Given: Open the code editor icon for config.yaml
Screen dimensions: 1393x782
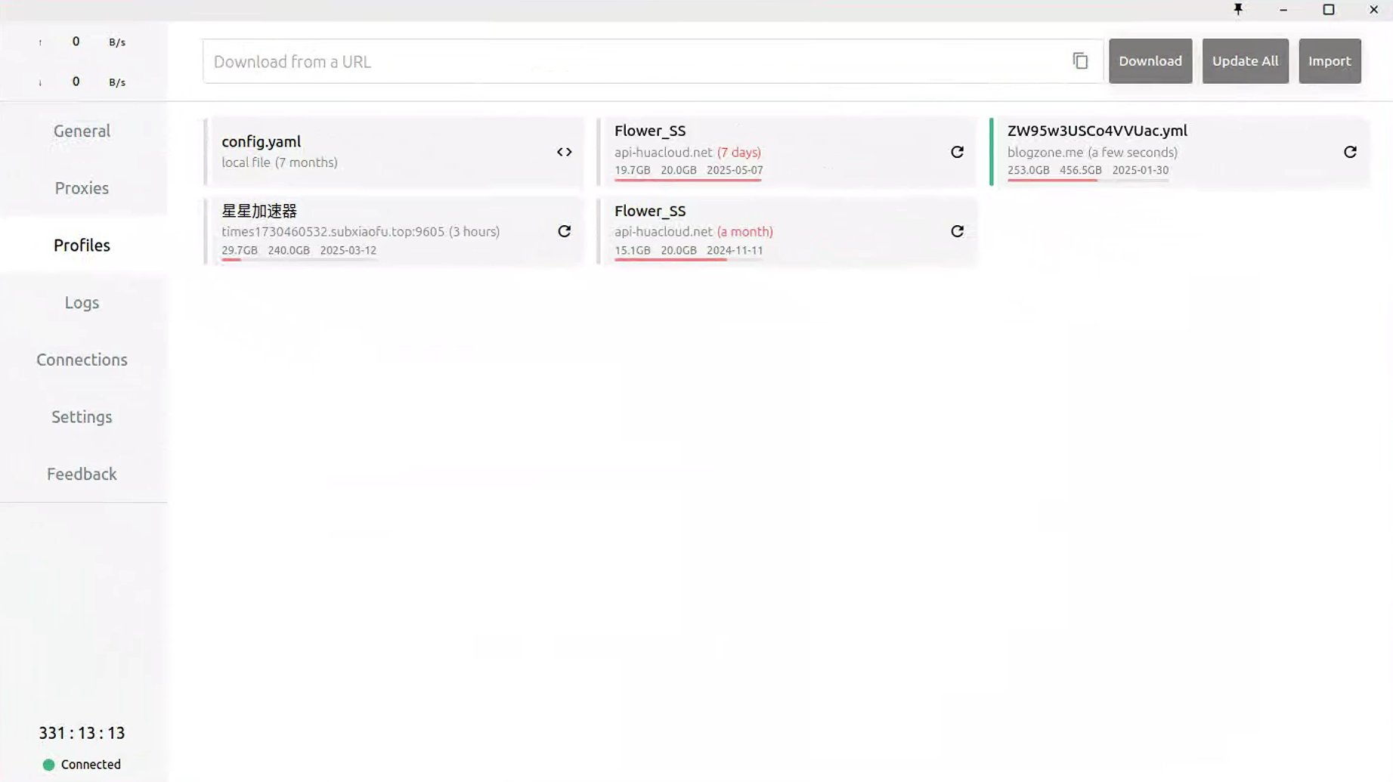Looking at the screenshot, I should pos(564,152).
